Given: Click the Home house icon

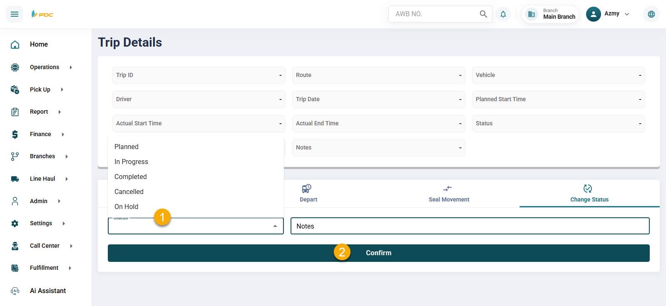Looking at the screenshot, I should point(15,45).
